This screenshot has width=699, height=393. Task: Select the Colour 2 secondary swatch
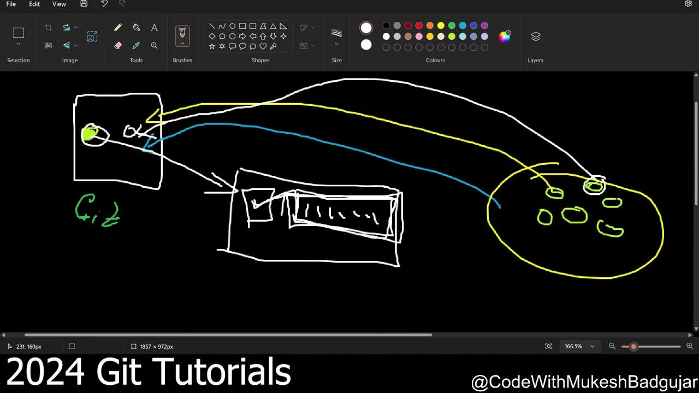click(366, 45)
